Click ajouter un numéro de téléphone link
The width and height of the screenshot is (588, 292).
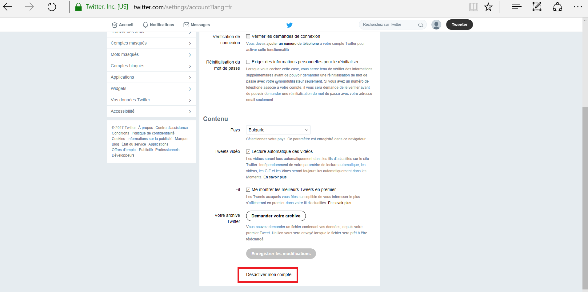click(x=293, y=44)
